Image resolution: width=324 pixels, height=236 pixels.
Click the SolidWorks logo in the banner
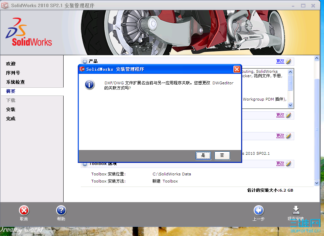29,32
